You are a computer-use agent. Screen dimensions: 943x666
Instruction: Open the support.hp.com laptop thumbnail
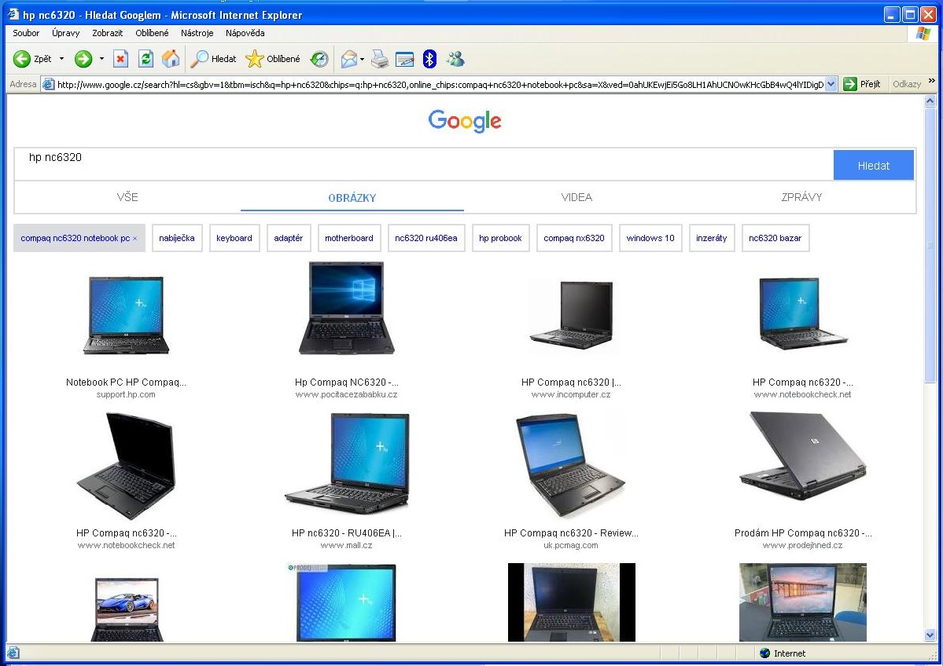(127, 315)
